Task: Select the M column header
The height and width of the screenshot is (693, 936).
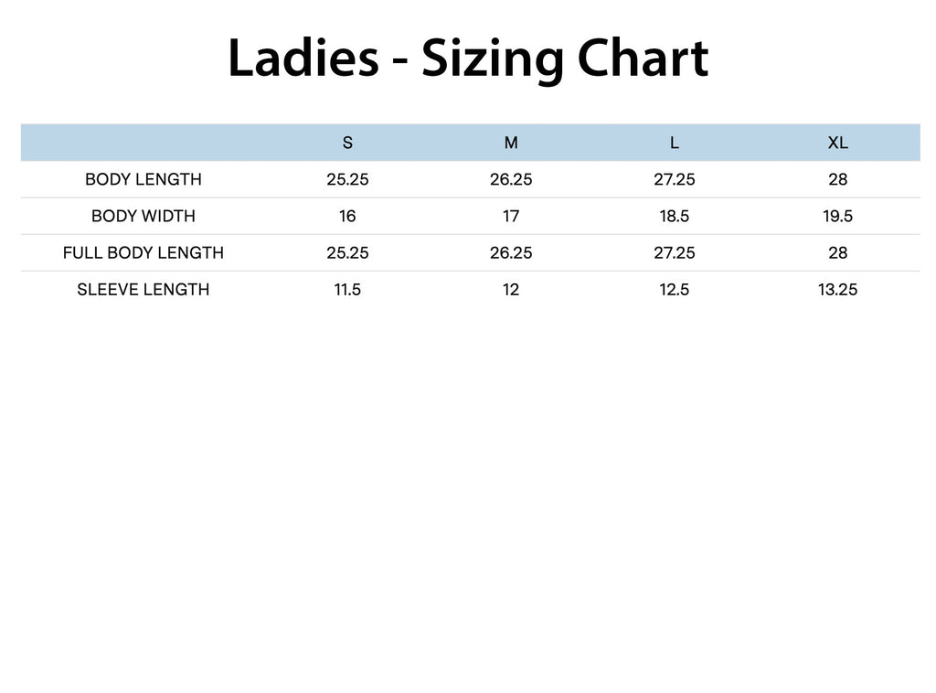Action: [511, 143]
